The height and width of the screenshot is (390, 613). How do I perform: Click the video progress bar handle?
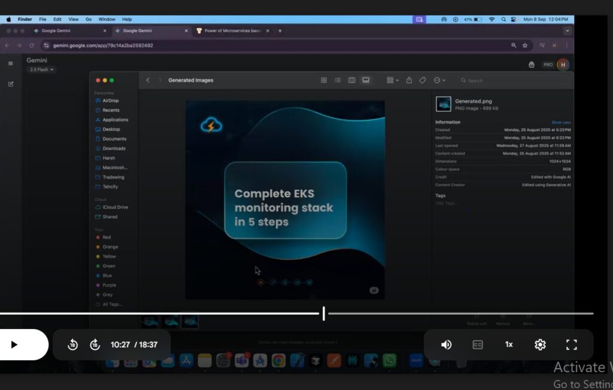point(324,313)
